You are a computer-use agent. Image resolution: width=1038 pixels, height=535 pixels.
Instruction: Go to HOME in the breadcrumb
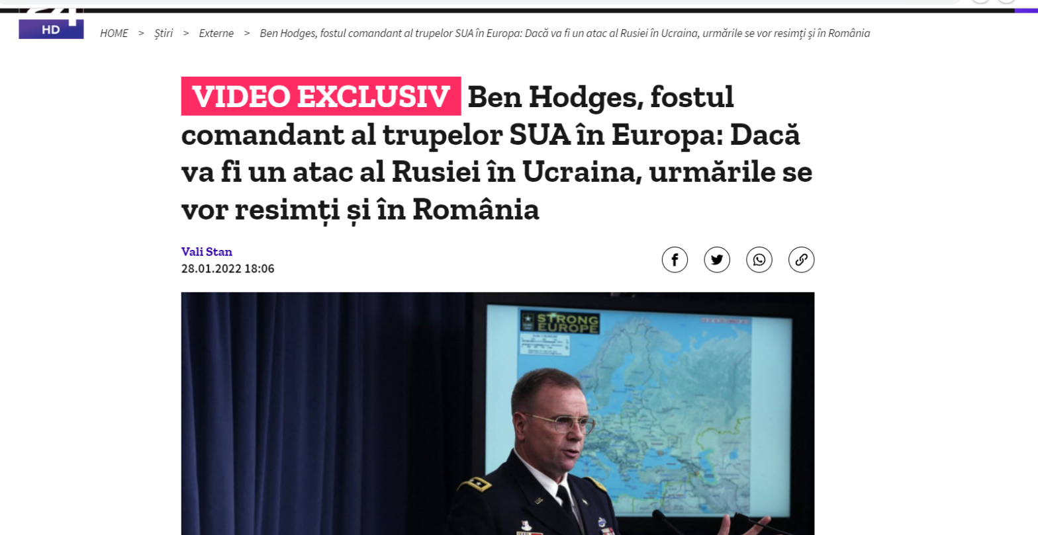coord(114,33)
